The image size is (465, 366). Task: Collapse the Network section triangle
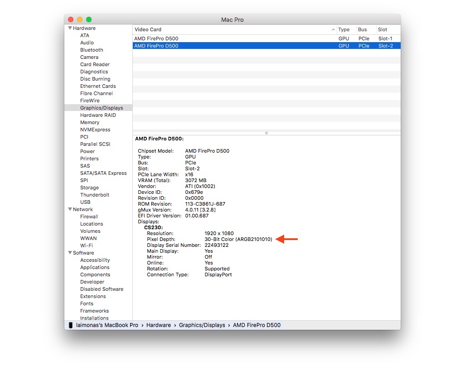pos(70,209)
